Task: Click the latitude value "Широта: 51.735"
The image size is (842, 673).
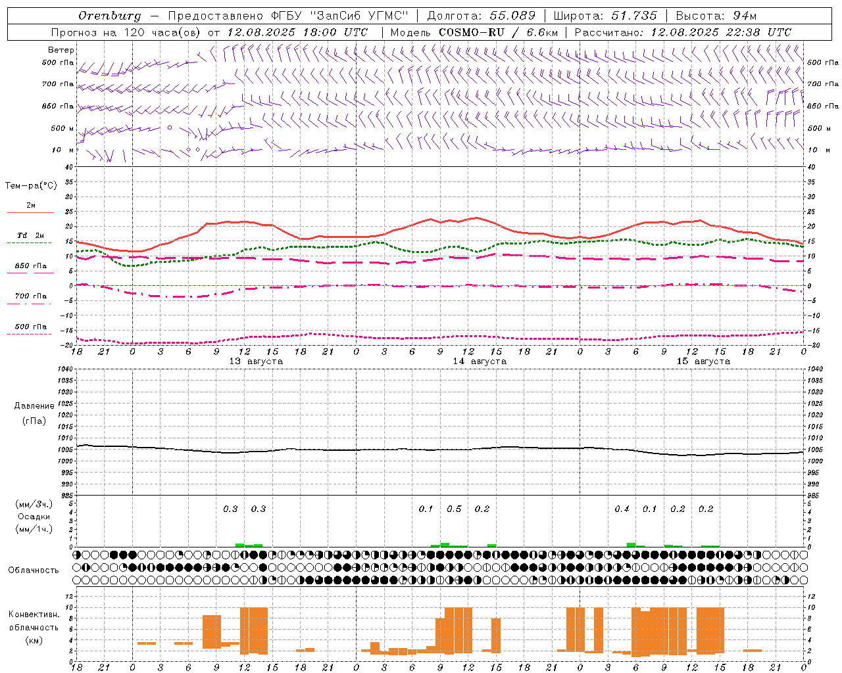Action: (x=605, y=16)
